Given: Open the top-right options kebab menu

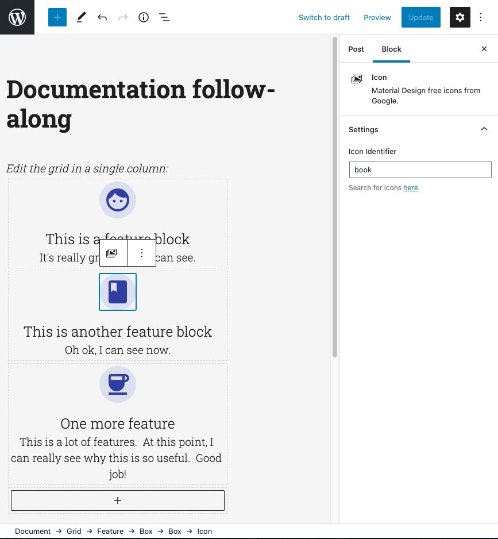Looking at the screenshot, I should (481, 17).
